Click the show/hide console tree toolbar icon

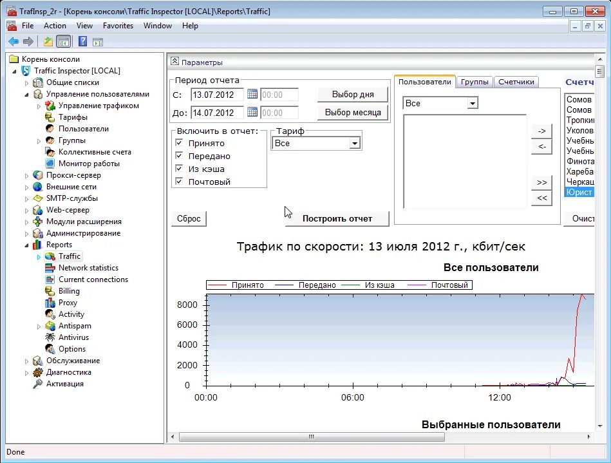coord(63,41)
